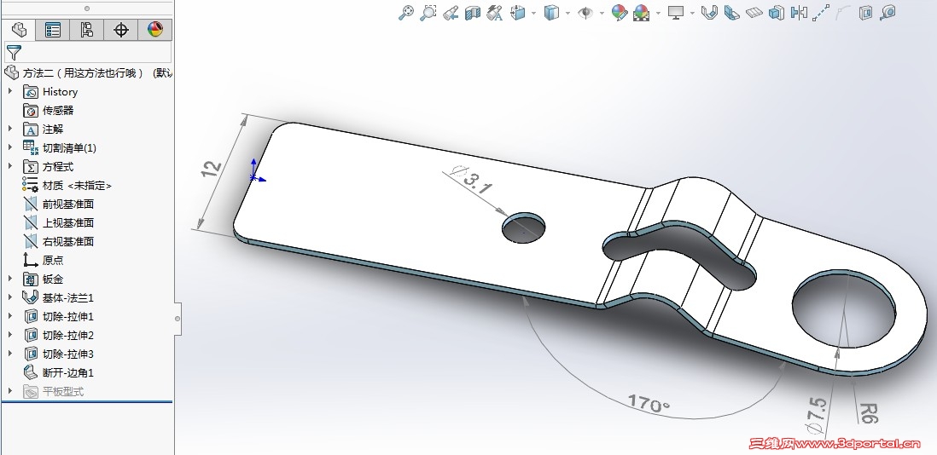Select the dashed Line sketch tool

tap(821, 12)
